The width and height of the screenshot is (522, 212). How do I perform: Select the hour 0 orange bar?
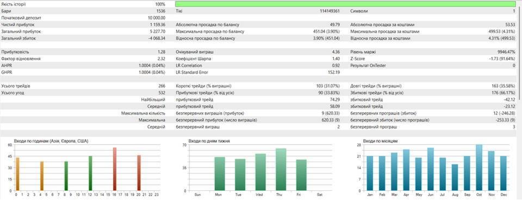[17, 174]
